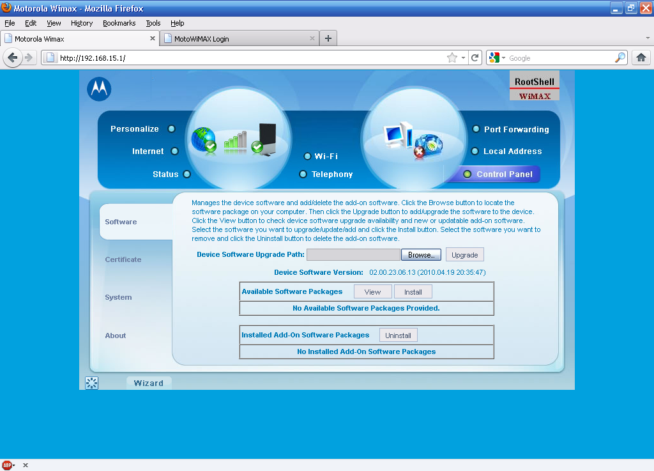
Task: Click the Port Forwarding label
Action: click(x=516, y=129)
